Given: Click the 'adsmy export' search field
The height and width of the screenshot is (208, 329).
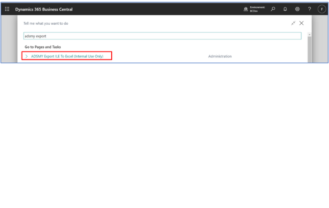Looking at the screenshot, I should [x=162, y=36].
